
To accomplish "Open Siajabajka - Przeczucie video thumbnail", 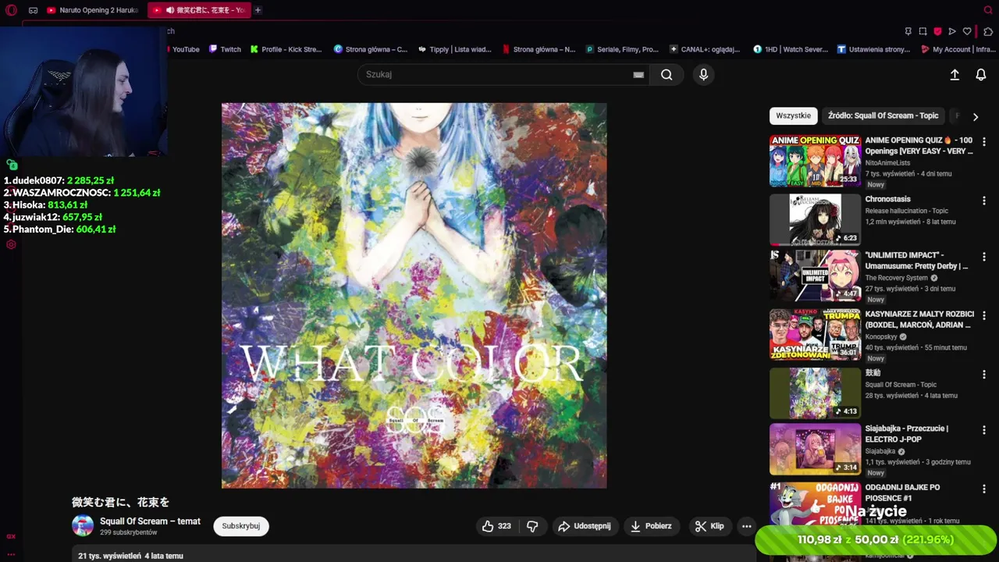I will (x=815, y=449).
